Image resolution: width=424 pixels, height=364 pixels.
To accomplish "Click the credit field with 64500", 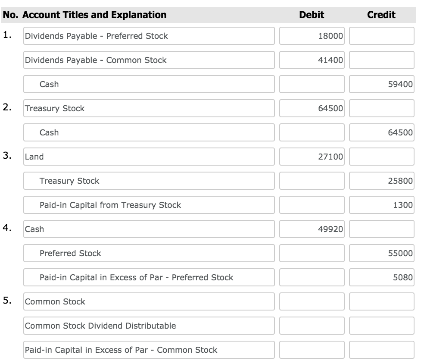I will click(x=381, y=133).
